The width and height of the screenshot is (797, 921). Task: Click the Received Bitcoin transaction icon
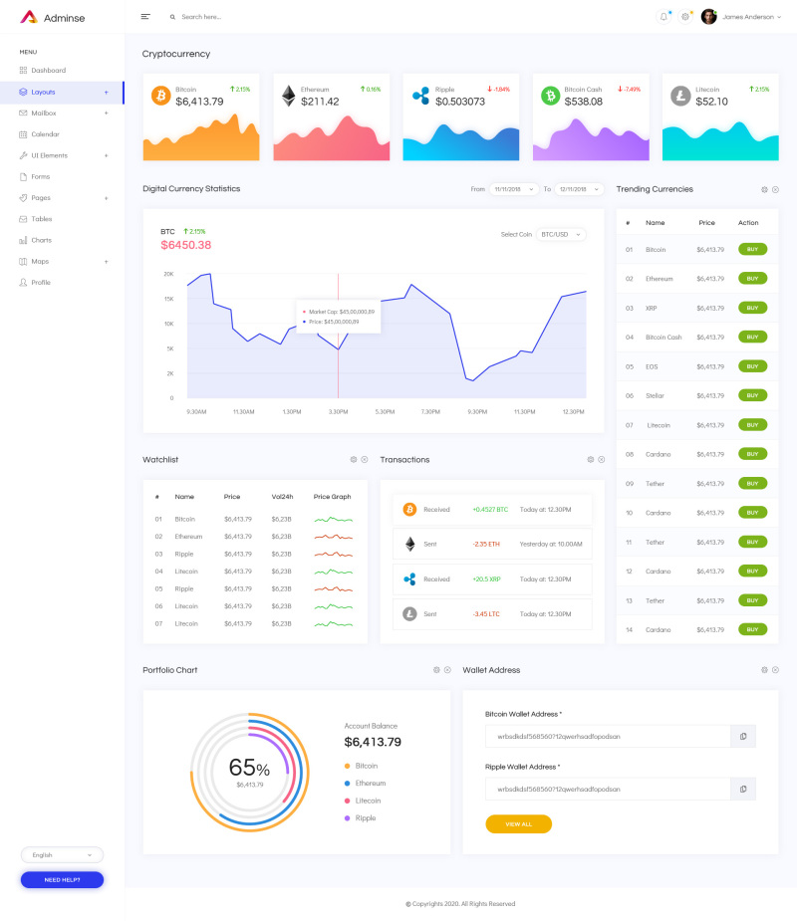[x=408, y=509]
